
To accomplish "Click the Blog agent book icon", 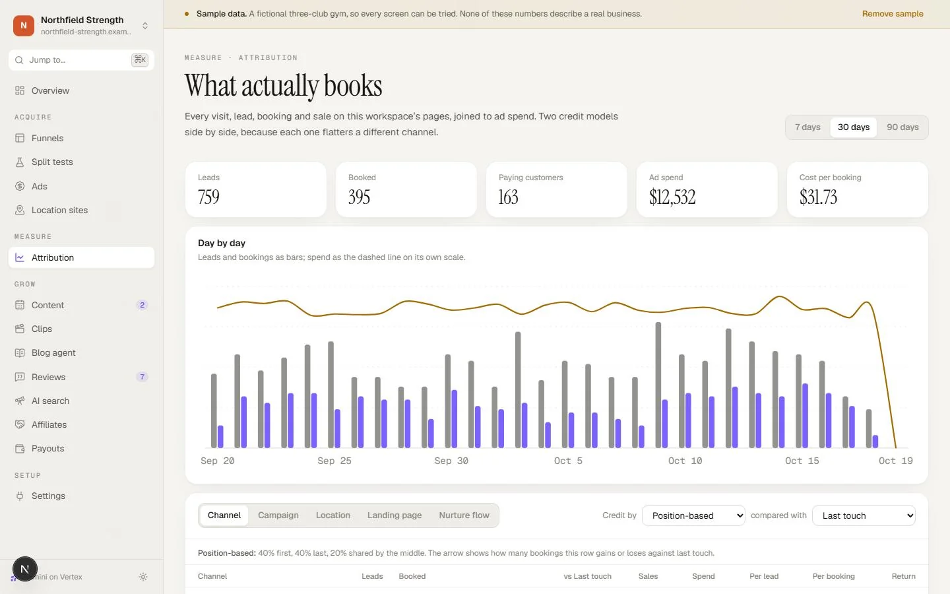I will click(x=20, y=352).
